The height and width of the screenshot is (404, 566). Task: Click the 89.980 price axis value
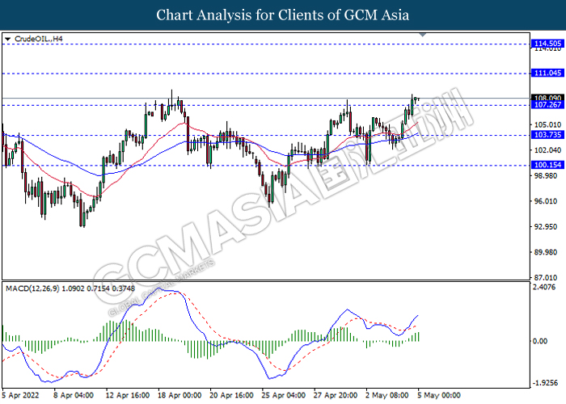547,252
